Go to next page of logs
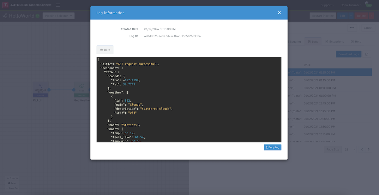Image resolution: width=379 pixels, height=195 pixels. tap(369, 150)
